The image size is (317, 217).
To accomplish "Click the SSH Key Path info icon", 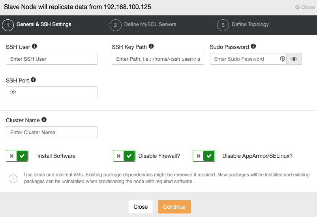I will [151, 46].
